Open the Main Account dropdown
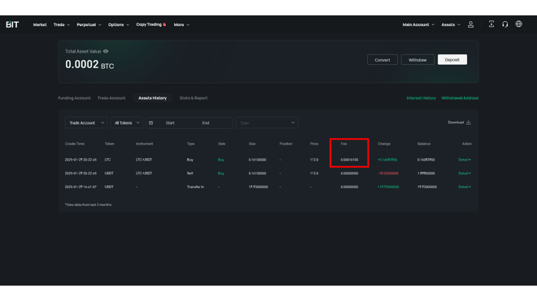Image resolution: width=537 pixels, height=301 pixels. pos(418,24)
